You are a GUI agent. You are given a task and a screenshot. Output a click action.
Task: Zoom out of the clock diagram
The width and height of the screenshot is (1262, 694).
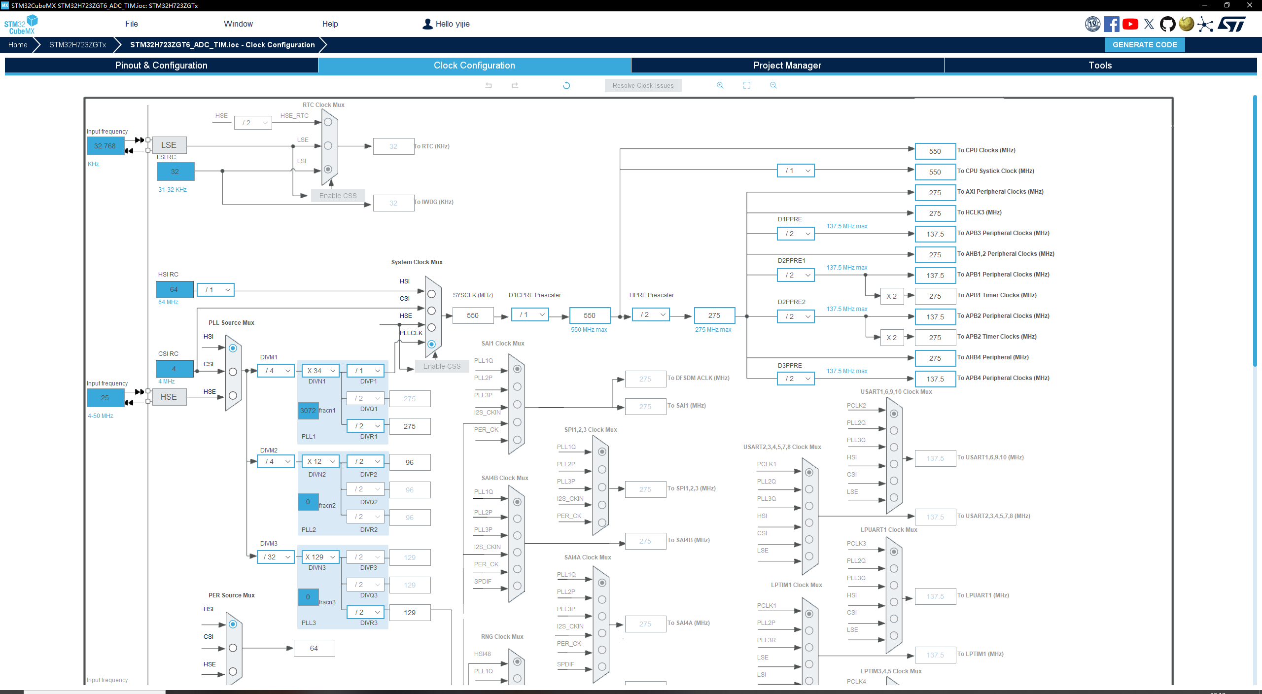pos(773,85)
